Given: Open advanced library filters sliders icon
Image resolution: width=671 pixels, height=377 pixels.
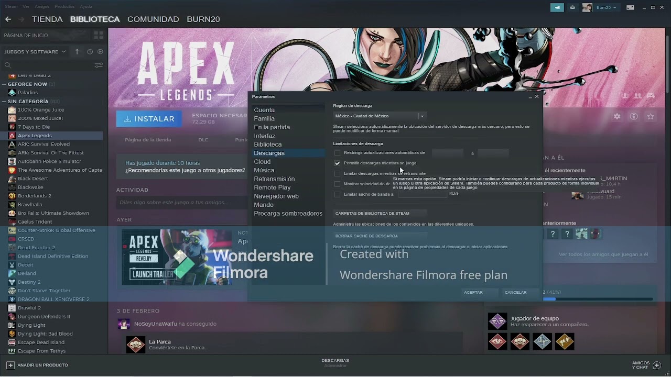Looking at the screenshot, I should [99, 65].
